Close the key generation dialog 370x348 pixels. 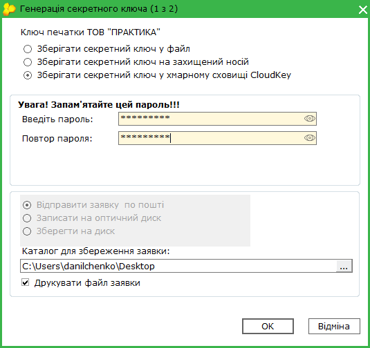pos(362,10)
